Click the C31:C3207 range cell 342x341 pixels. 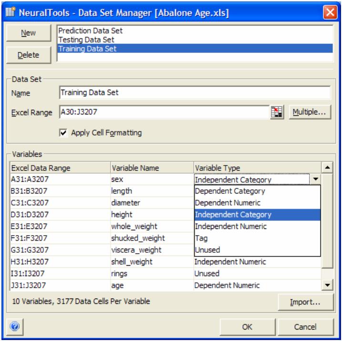(61, 203)
